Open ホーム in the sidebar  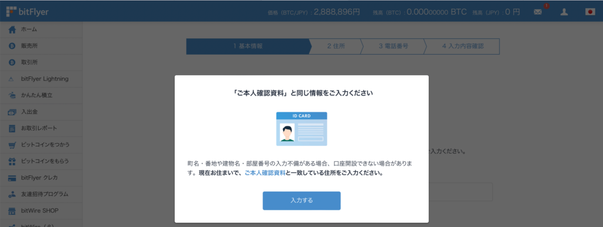point(41,29)
